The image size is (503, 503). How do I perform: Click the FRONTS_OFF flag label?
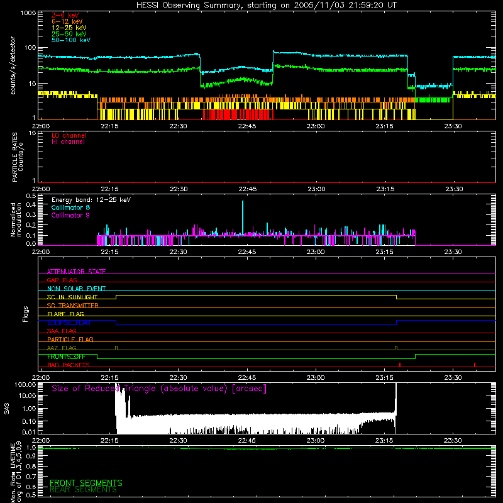[x=66, y=357]
